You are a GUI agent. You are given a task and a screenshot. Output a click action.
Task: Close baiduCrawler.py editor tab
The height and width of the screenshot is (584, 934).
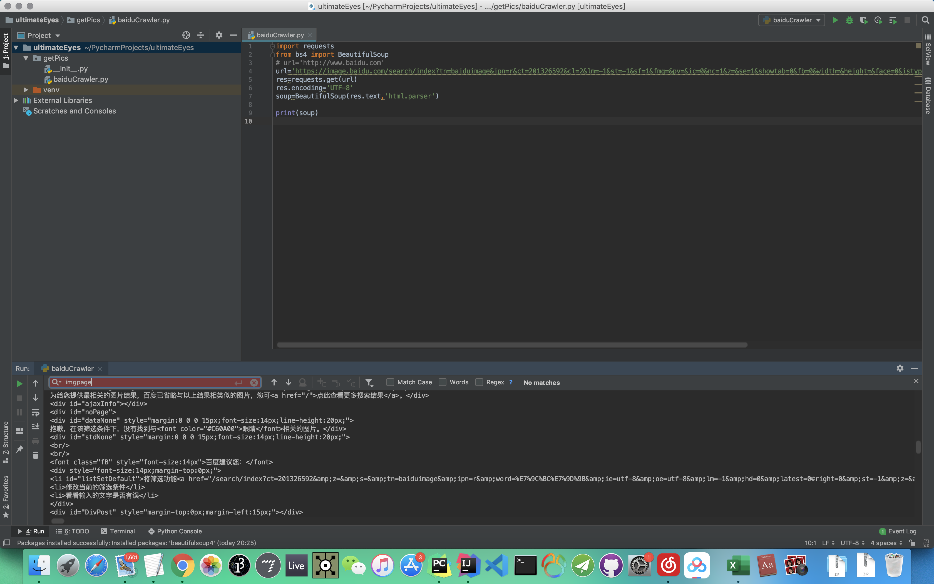coord(310,35)
